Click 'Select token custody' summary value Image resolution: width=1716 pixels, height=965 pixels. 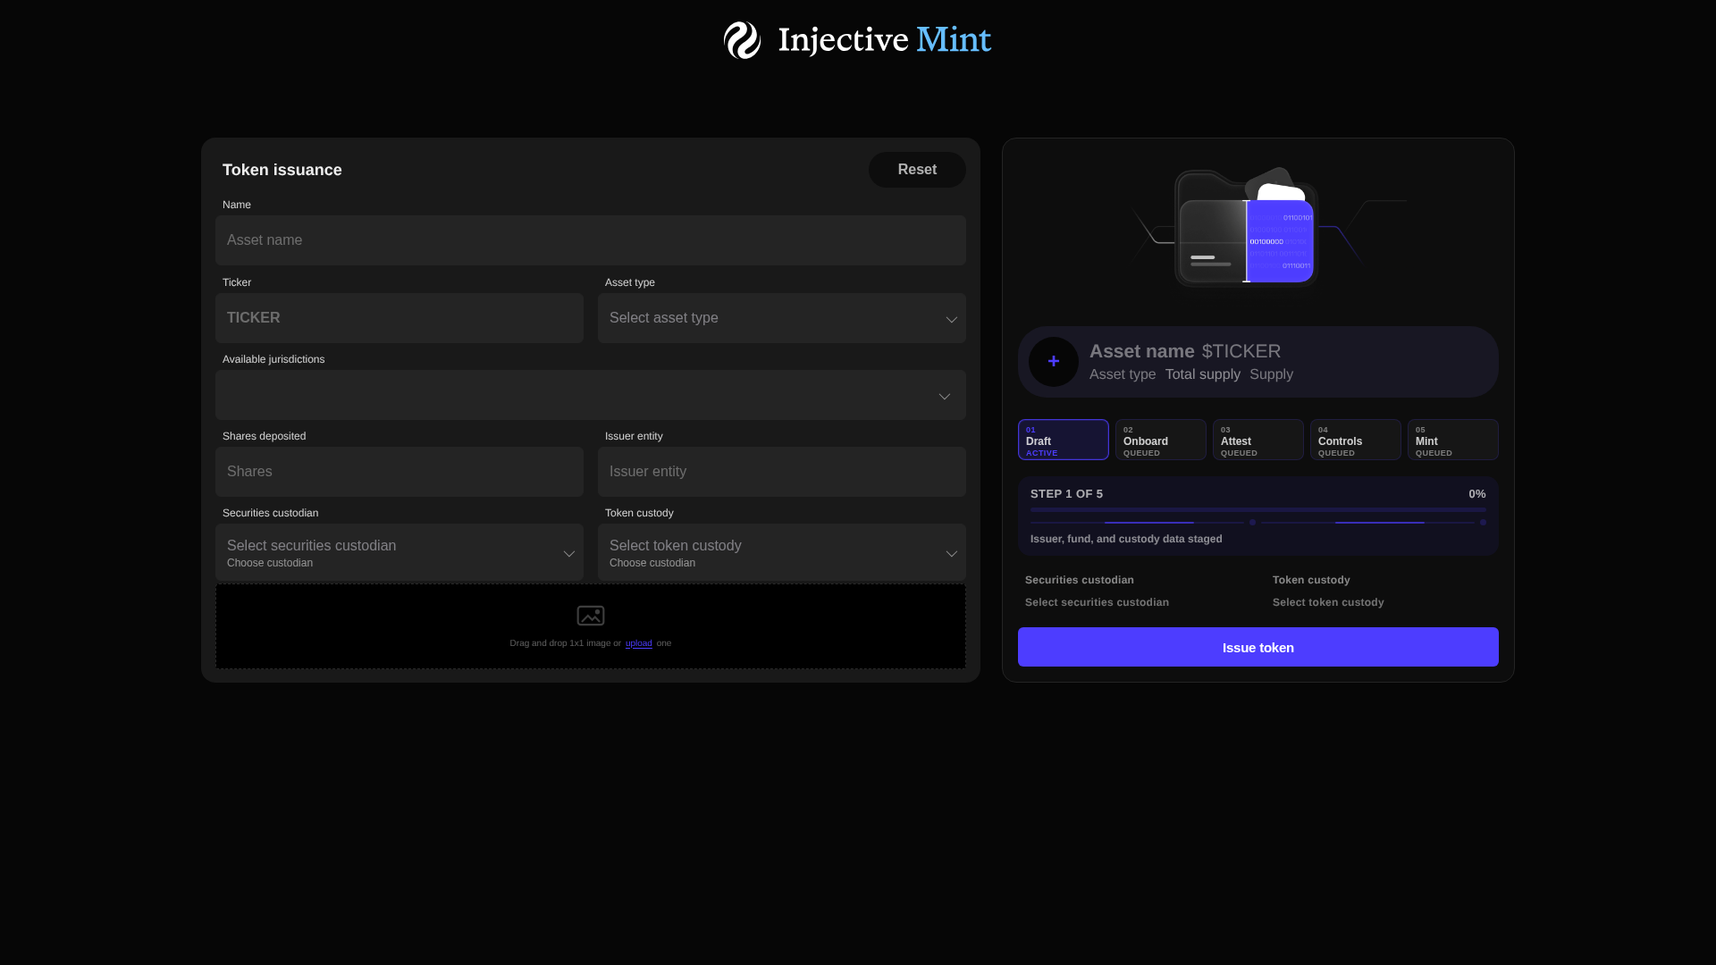(1328, 602)
